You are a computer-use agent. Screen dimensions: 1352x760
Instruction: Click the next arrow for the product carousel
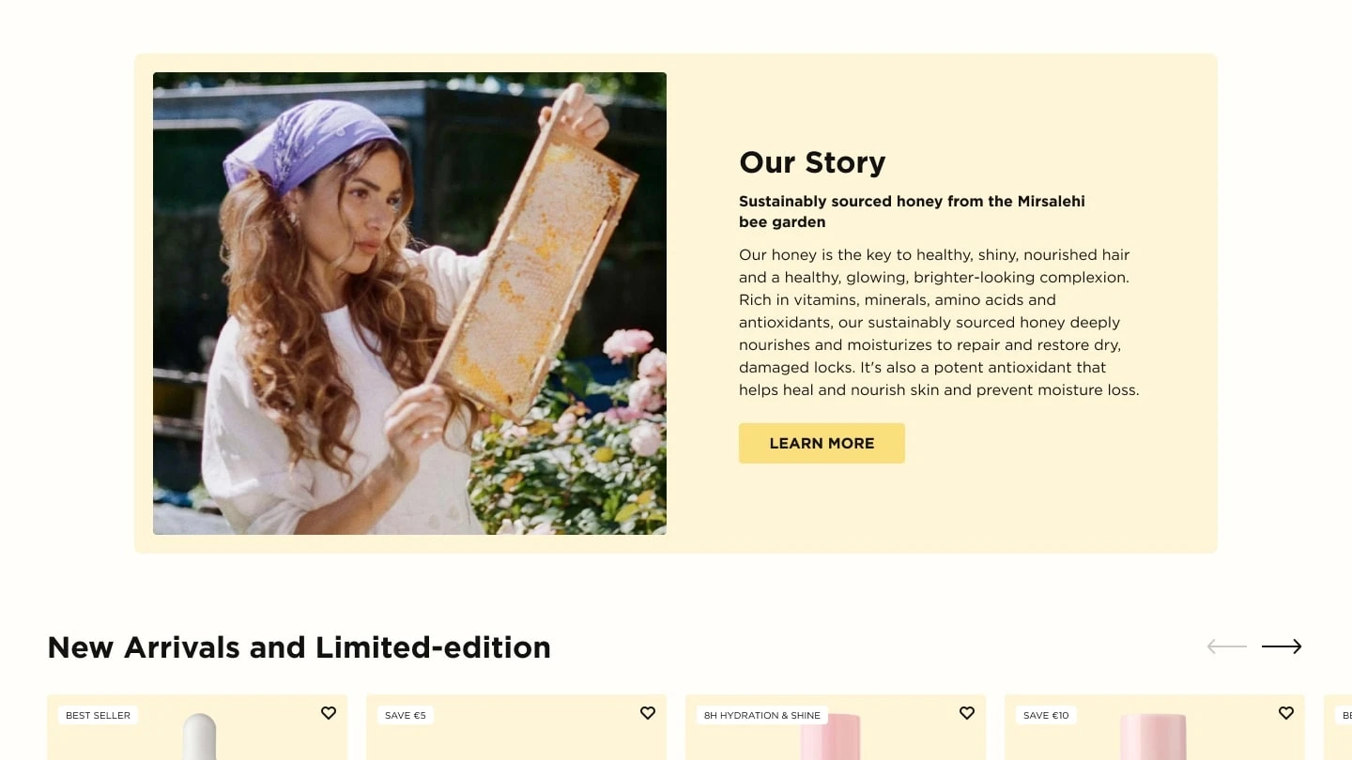[1281, 646]
